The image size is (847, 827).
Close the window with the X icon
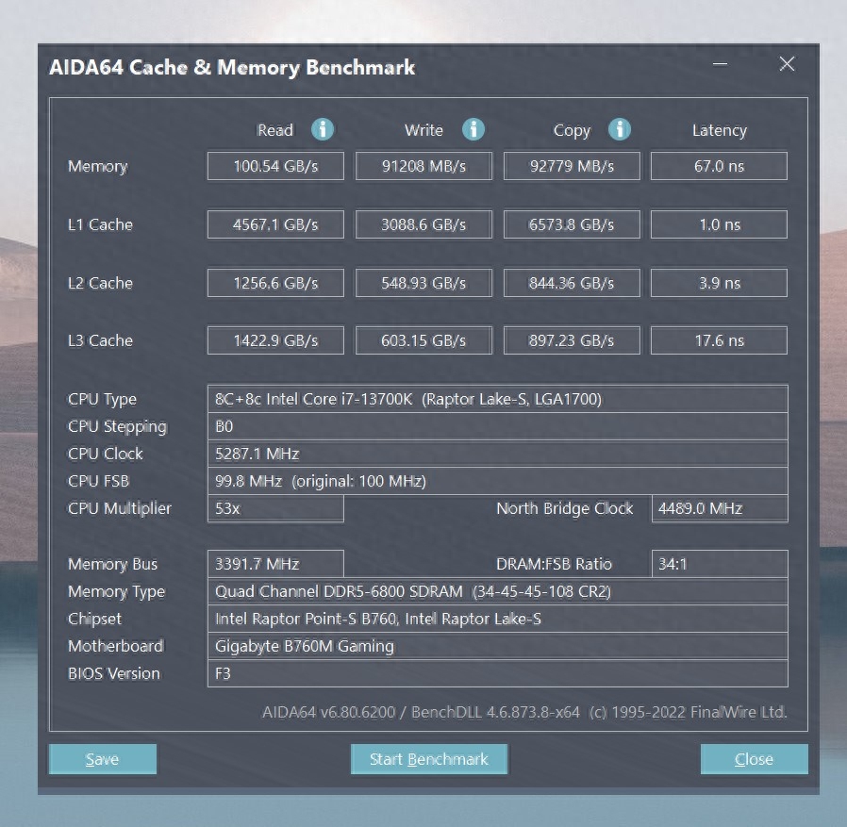coord(787,64)
